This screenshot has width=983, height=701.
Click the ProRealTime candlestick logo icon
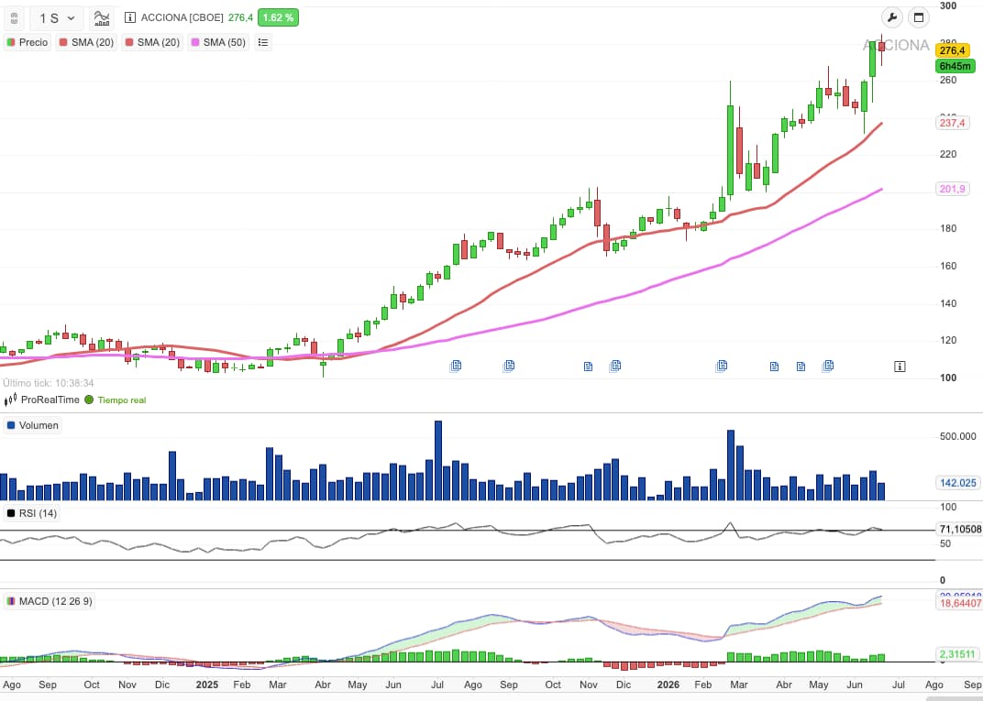click(x=11, y=400)
